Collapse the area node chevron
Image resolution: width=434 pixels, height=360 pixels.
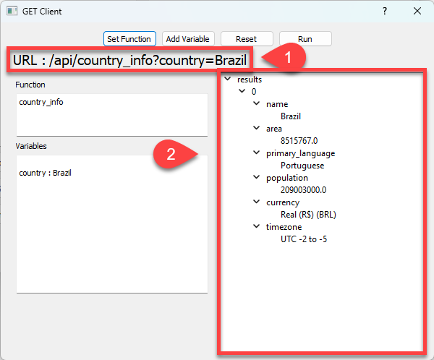click(x=257, y=128)
